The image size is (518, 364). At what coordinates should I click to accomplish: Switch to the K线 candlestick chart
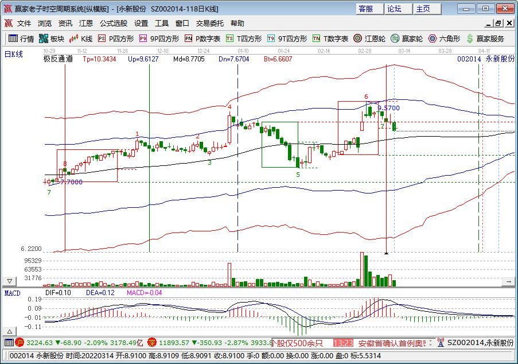(81, 38)
